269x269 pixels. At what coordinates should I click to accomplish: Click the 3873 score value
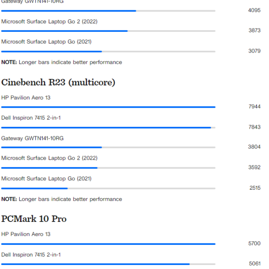(254, 30)
